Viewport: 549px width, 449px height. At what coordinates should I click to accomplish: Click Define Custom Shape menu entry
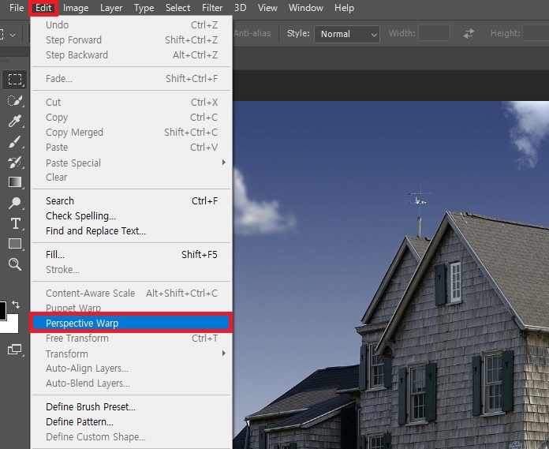pyautogui.click(x=132, y=436)
